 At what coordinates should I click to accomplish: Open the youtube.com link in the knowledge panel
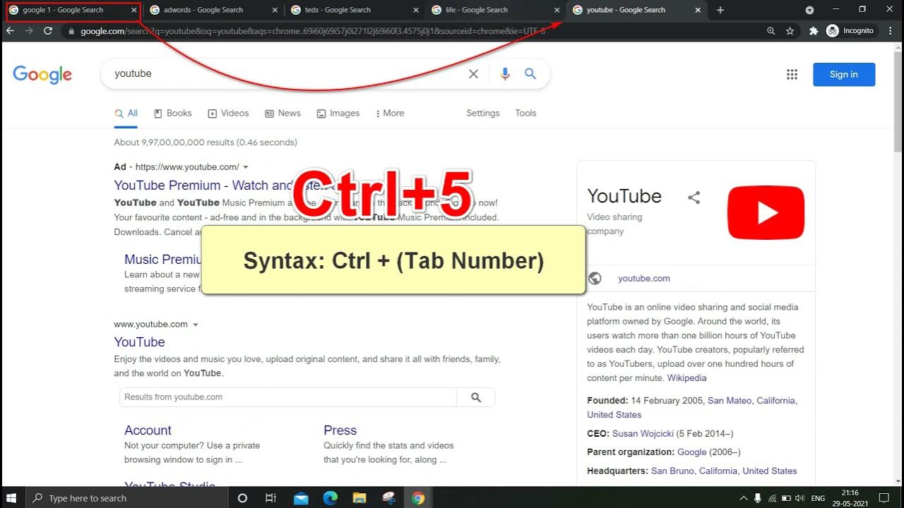pos(644,279)
